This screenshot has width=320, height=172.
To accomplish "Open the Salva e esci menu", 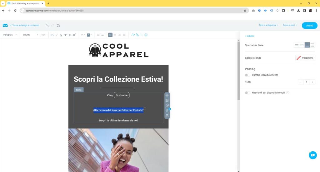I will click(290, 25).
